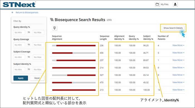This screenshot has height=108, width=195.
Task: Click the result count (250)
Action: pos(109,20)
